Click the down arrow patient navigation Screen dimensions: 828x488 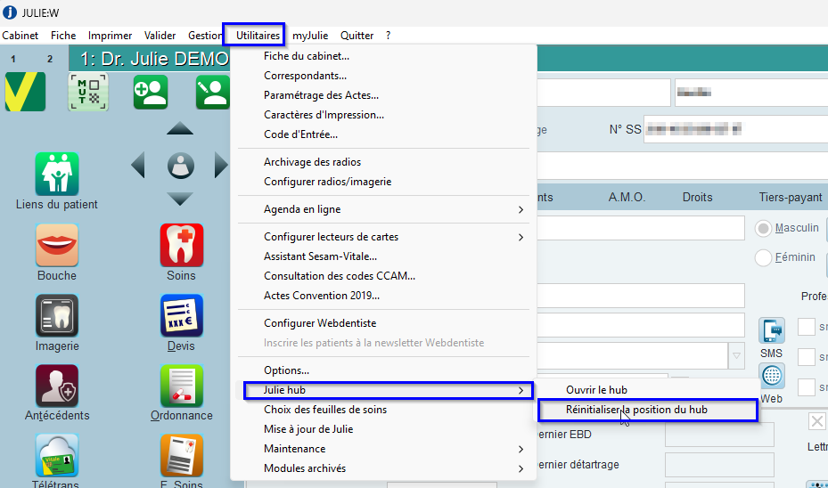180,199
